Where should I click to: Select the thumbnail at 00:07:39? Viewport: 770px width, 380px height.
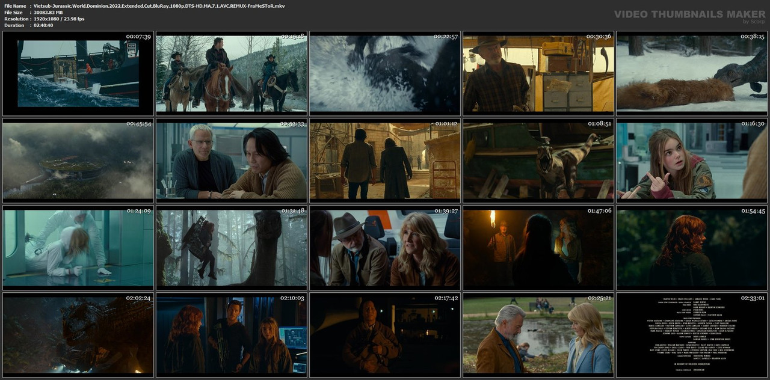[78, 73]
